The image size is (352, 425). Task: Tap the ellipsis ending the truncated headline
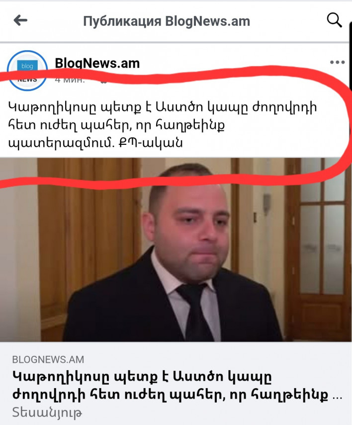click(x=338, y=397)
